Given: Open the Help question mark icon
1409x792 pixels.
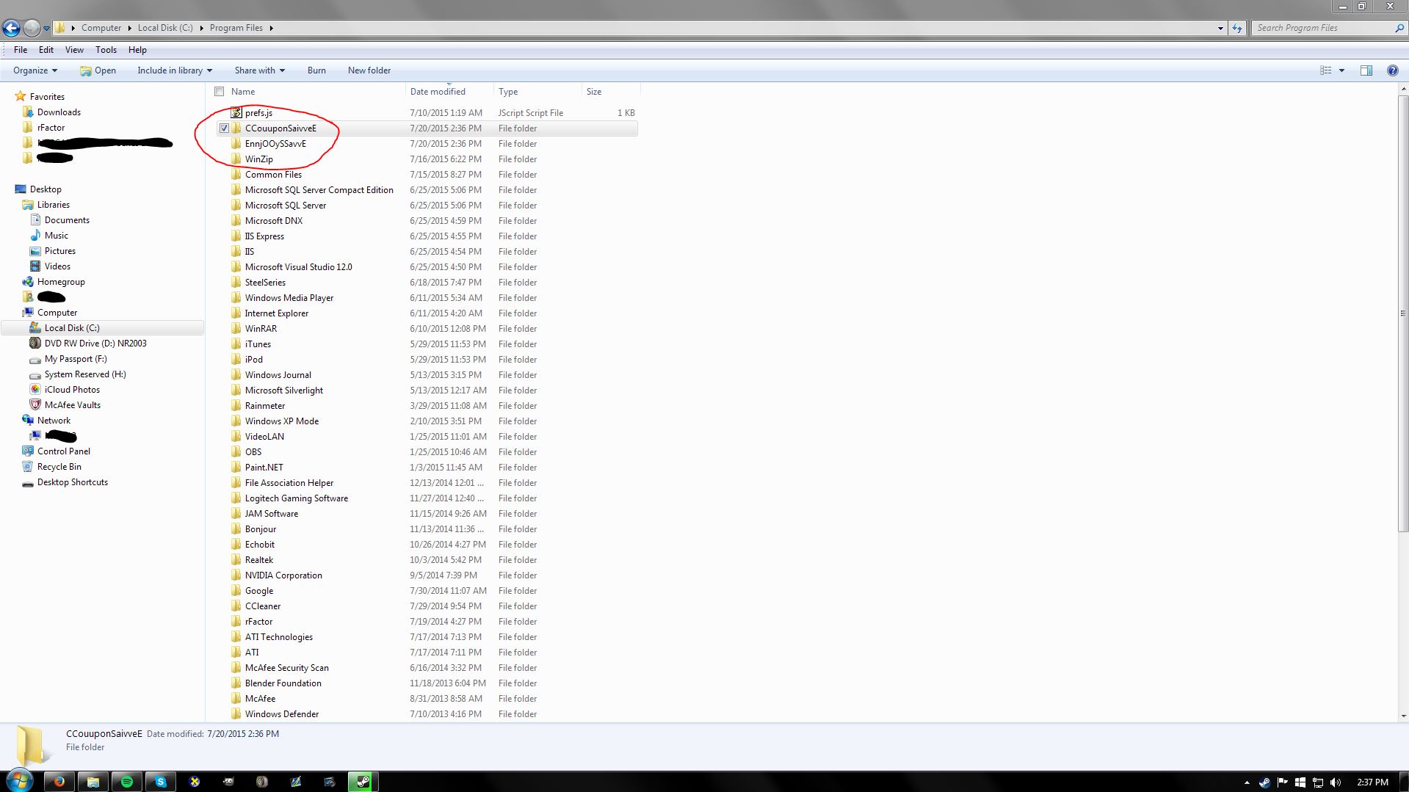Looking at the screenshot, I should pyautogui.click(x=1392, y=70).
